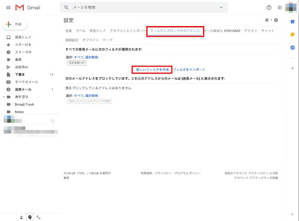The width and height of the screenshot is (299, 221).
Task: Open the settings gear icon
Action: [276, 20]
